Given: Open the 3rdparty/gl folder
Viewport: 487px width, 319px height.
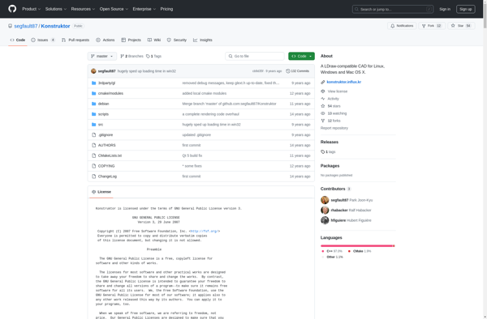Looking at the screenshot, I should pyautogui.click(x=106, y=83).
